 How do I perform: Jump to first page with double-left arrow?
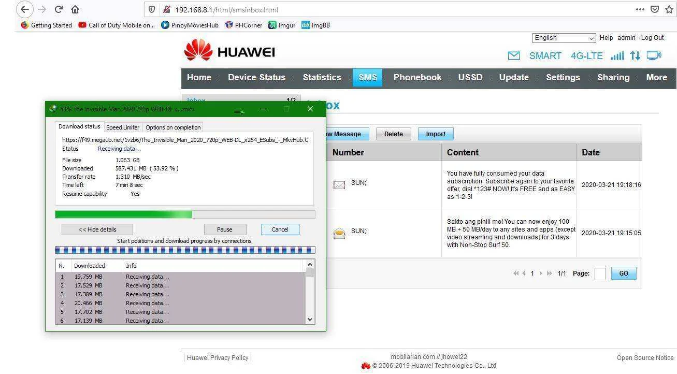click(516, 274)
